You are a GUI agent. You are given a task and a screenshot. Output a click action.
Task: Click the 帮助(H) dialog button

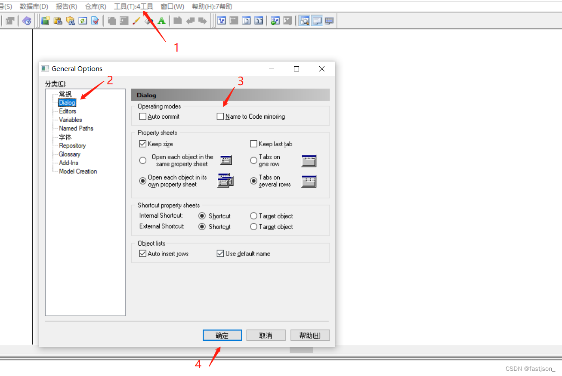[x=310, y=335]
